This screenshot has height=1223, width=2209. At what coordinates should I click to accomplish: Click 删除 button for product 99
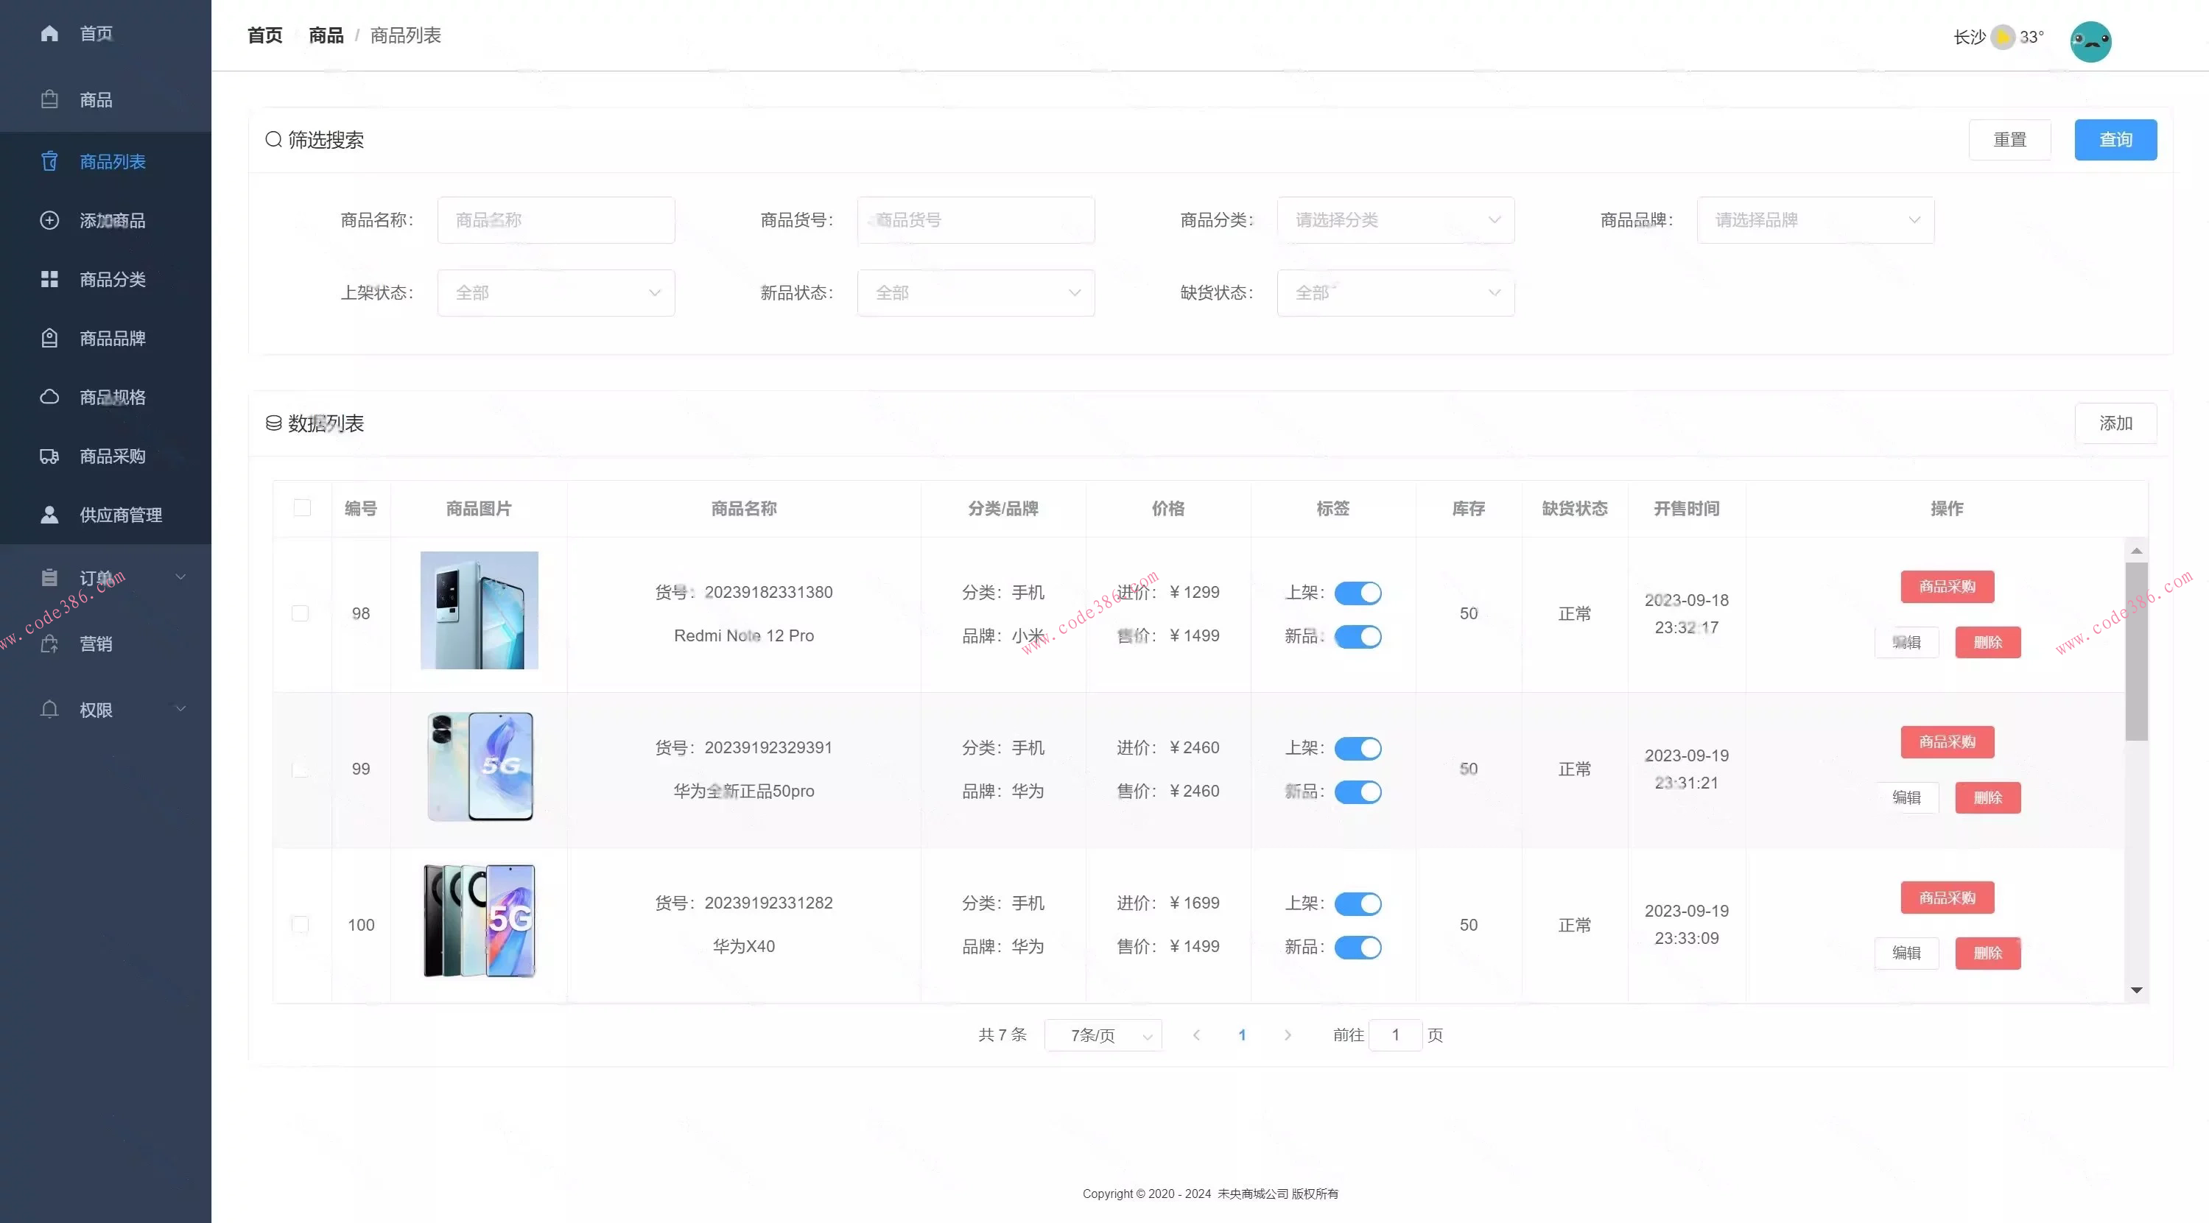tap(1987, 798)
